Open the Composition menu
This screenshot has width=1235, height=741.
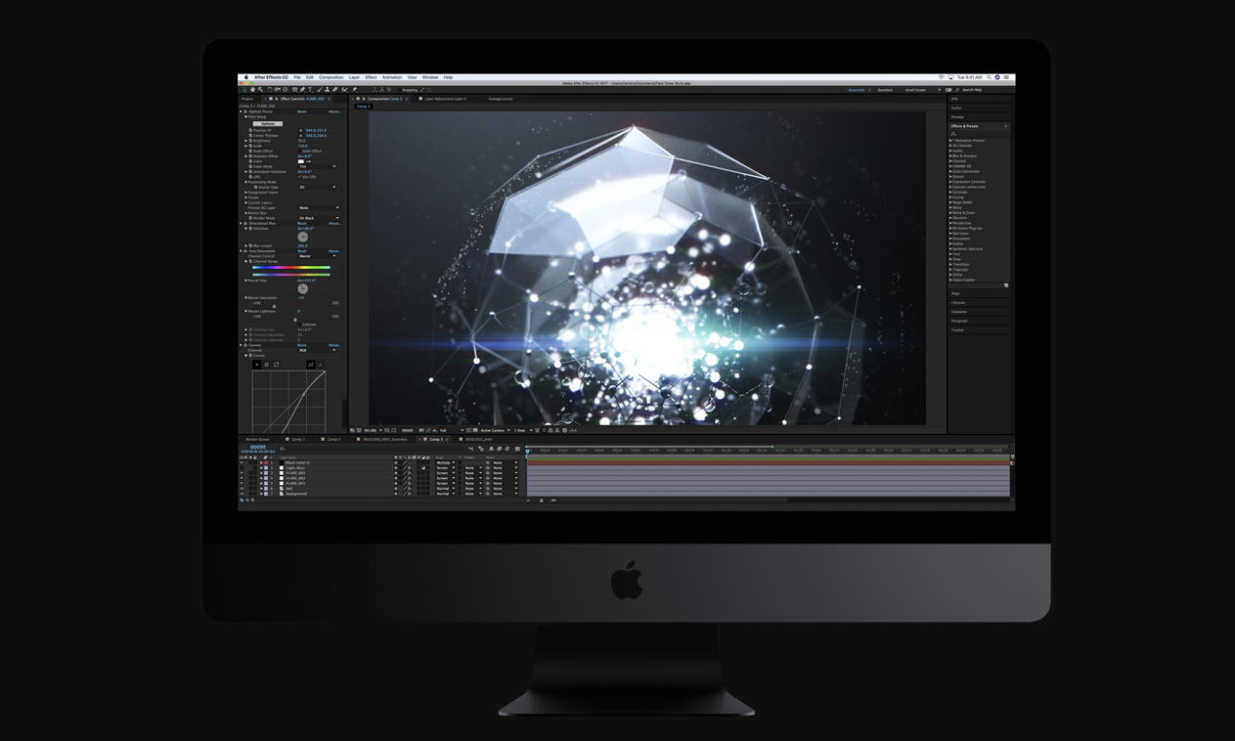click(x=331, y=77)
